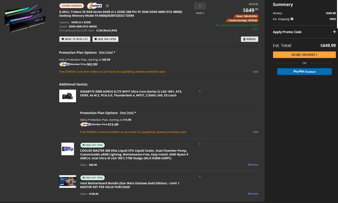This screenshot has height=203, width=338.
Task: Save the combo for later
Action: pyautogui.click(x=105, y=39)
